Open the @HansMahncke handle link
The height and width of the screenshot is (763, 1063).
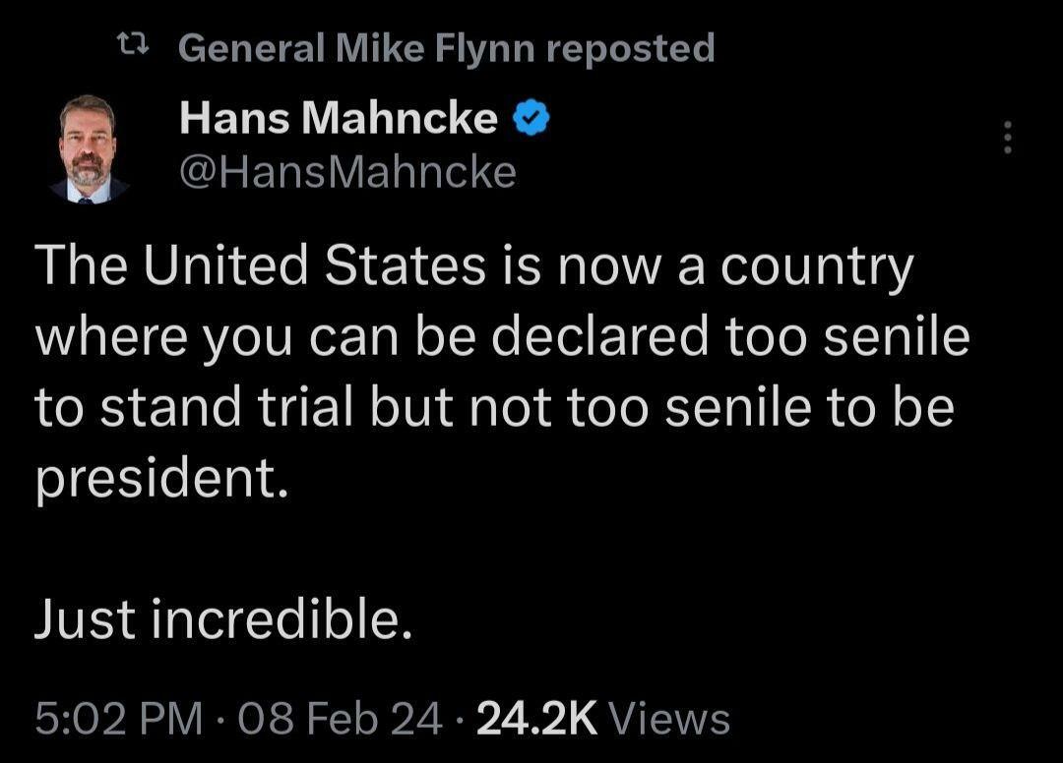coord(344,170)
